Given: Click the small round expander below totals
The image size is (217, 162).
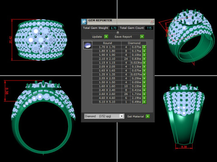Looking at the screenshot, I should 118,32.
